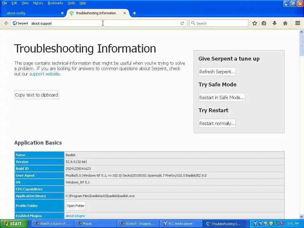Viewport: 304px width, 228px height.
Task: Click the CPU Capabilities row label
Action: (29, 189)
